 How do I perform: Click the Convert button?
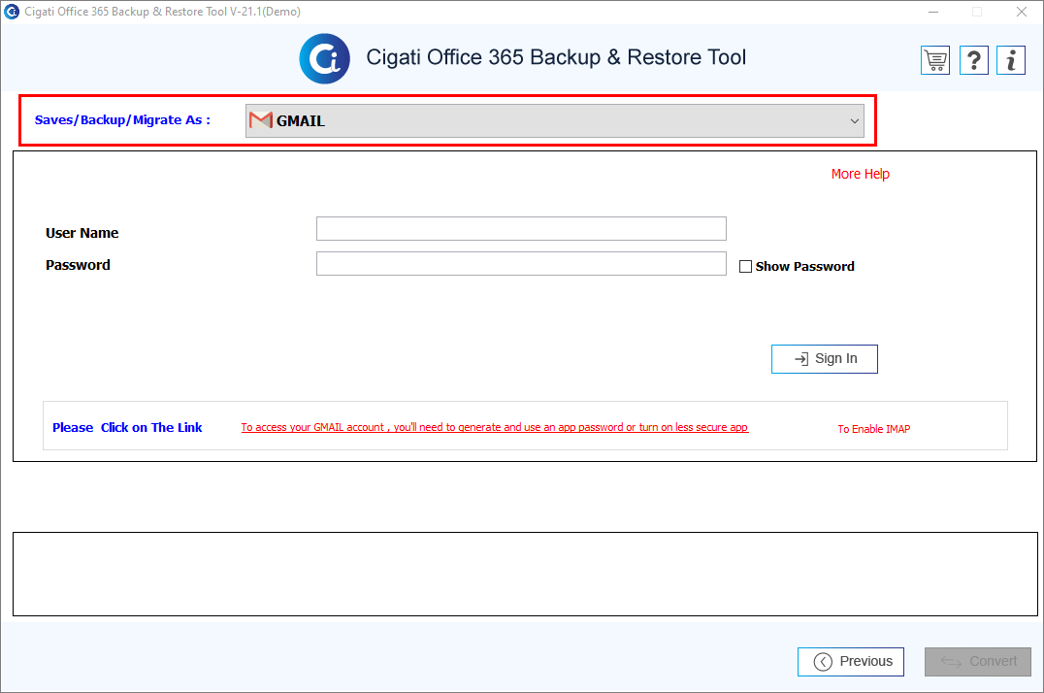[978, 662]
